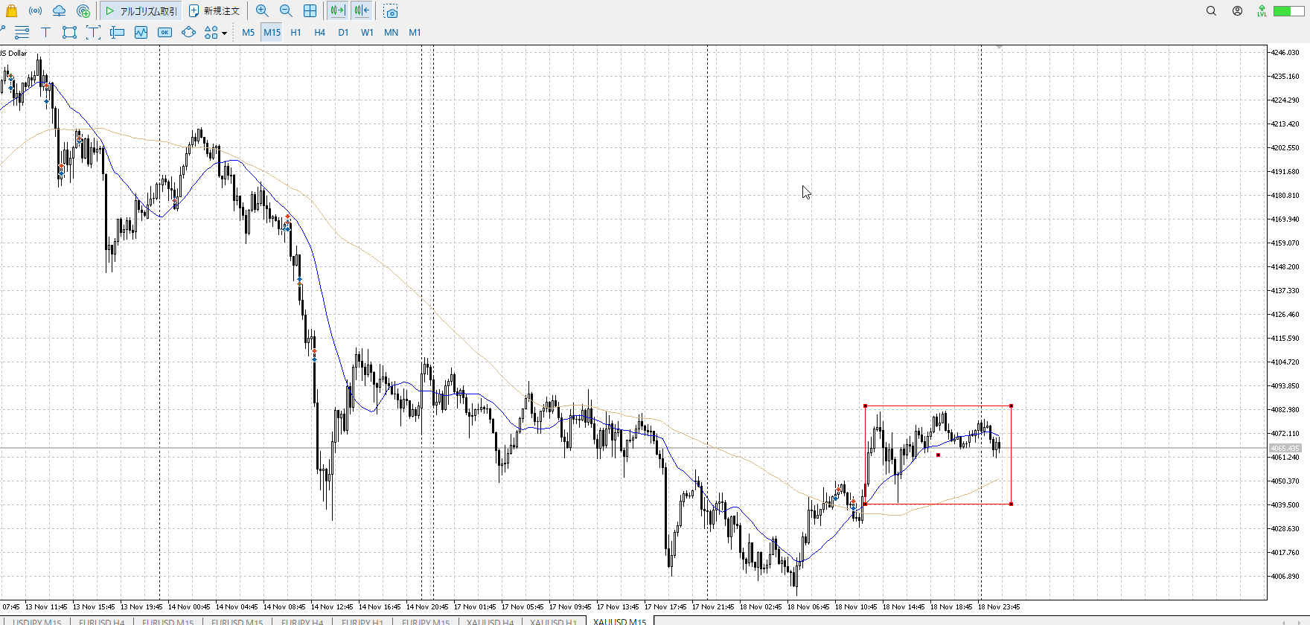Open the market shopping bag icon
1310x625 pixels.
click(x=11, y=11)
